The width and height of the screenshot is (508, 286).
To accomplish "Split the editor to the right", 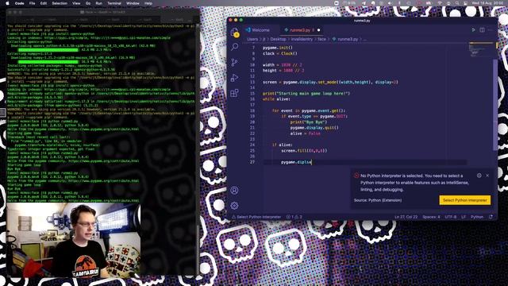I will coord(482,30).
